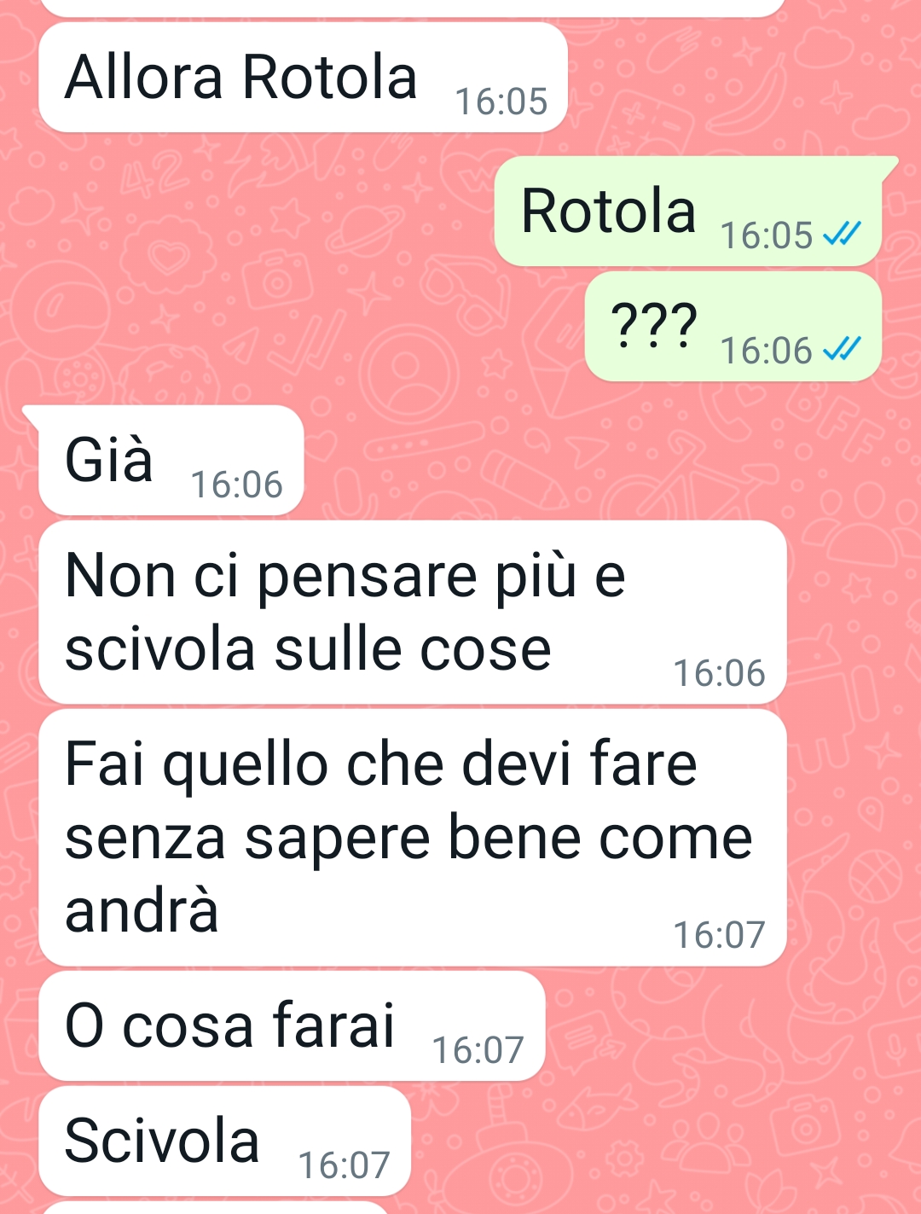Select 'Non ci pensare più e scivola' message

(x=413, y=613)
